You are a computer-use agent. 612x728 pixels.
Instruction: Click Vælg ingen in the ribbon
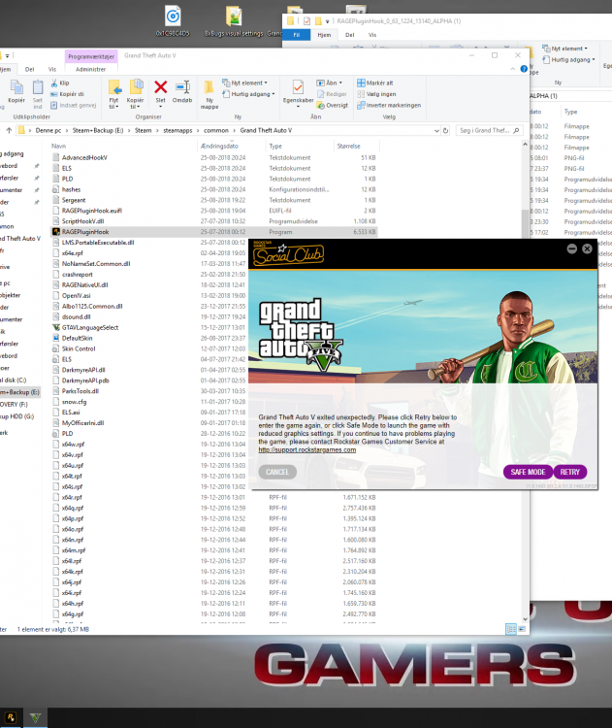coord(376,94)
